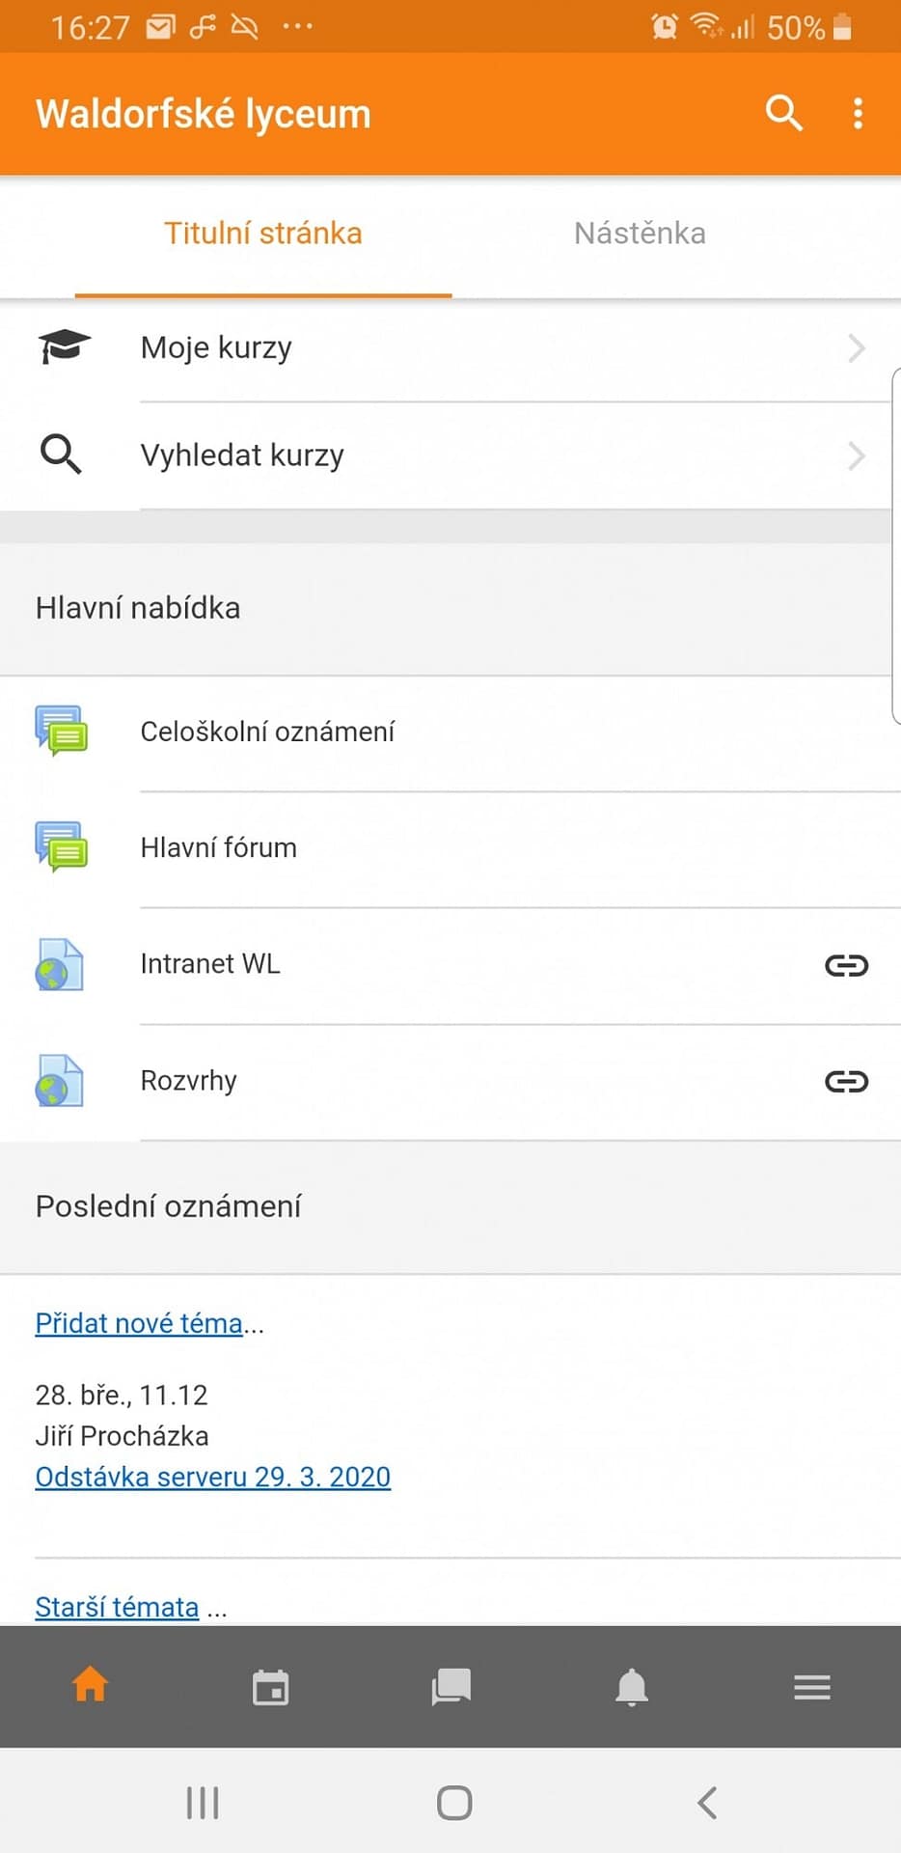Open the Hlavní fórum item
901x1853 pixels.
(x=219, y=847)
